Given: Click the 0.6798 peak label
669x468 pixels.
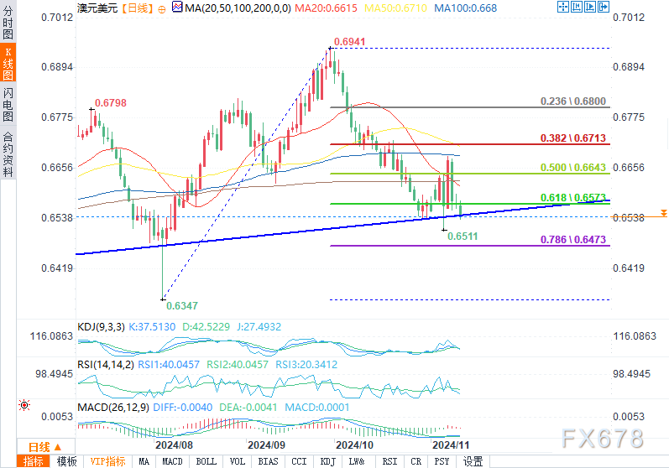Looking at the screenshot, I should [111, 102].
